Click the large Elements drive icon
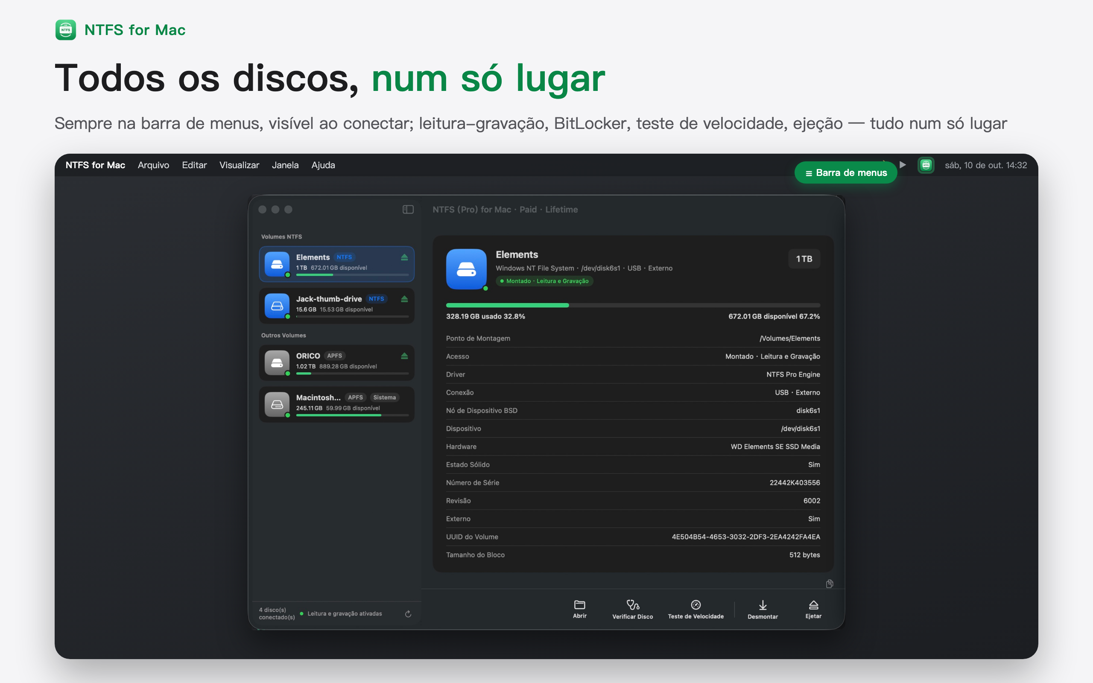The width and height of the screenshot is (1093, 683). 466,269
